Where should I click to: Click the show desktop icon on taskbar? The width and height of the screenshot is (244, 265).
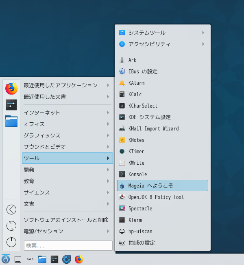[18, 259]
